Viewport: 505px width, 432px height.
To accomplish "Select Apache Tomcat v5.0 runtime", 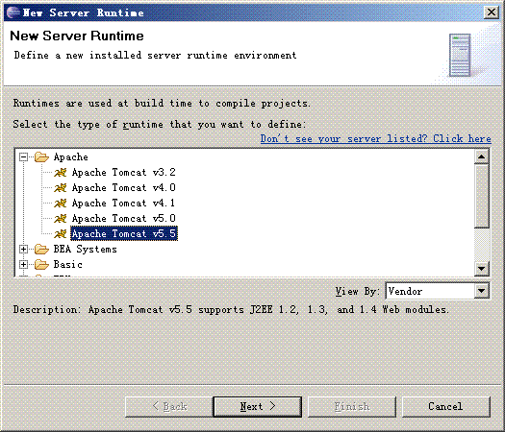I will [124, 219].
